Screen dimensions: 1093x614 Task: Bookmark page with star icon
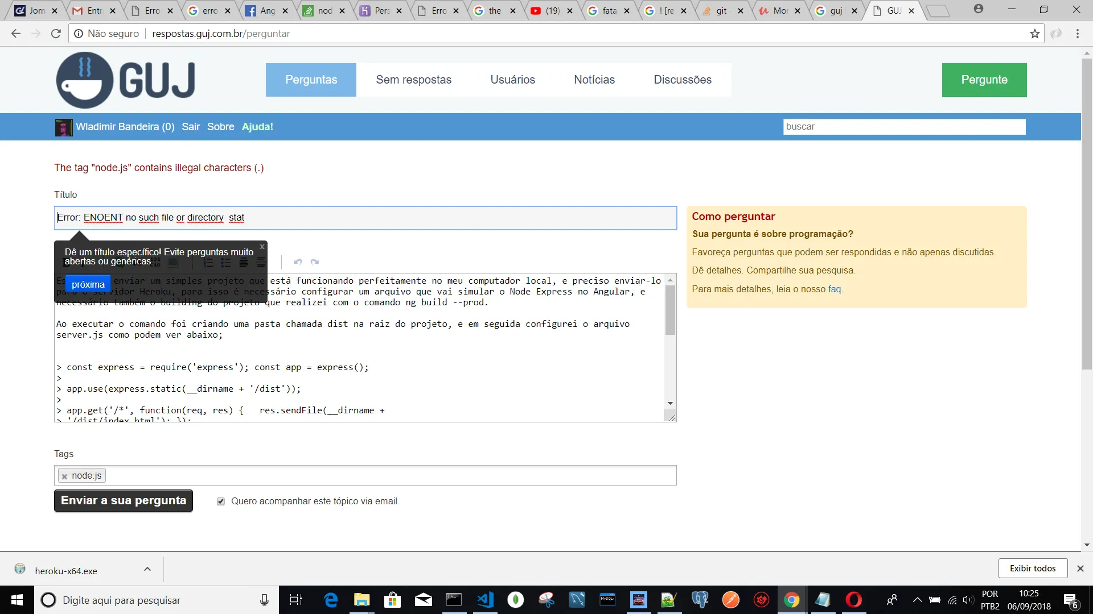(x=1034, y=34)
